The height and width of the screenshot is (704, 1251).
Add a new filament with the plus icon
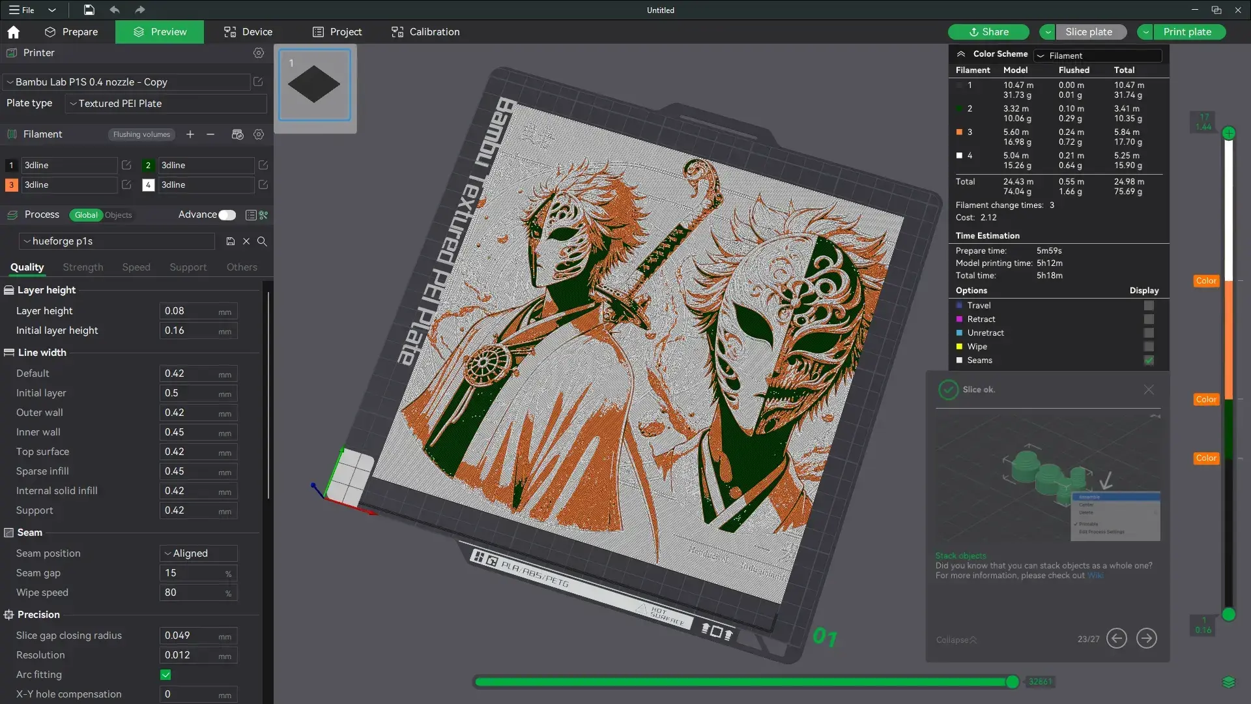[x=190, y=134]
